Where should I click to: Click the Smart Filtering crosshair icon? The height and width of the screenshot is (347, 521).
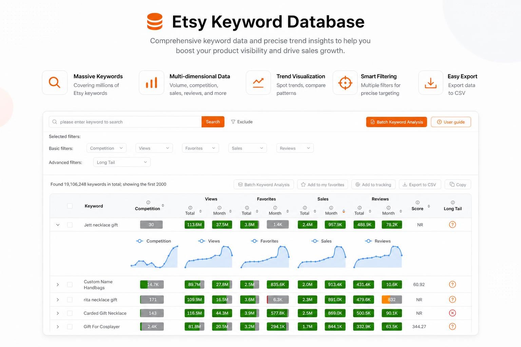[345, 83]
